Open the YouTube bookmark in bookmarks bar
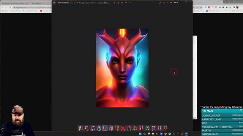 point(46,11)
